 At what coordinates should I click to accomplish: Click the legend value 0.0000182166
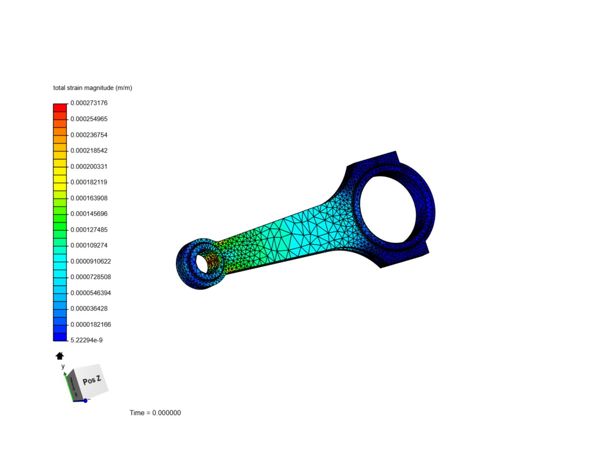91,324
